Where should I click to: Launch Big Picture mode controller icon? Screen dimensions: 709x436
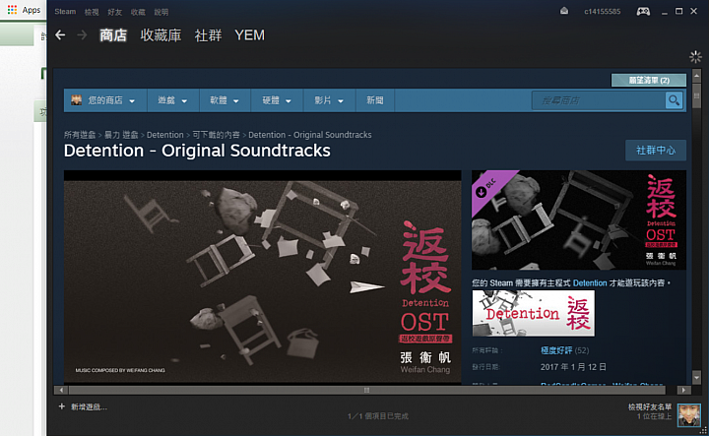643,11
